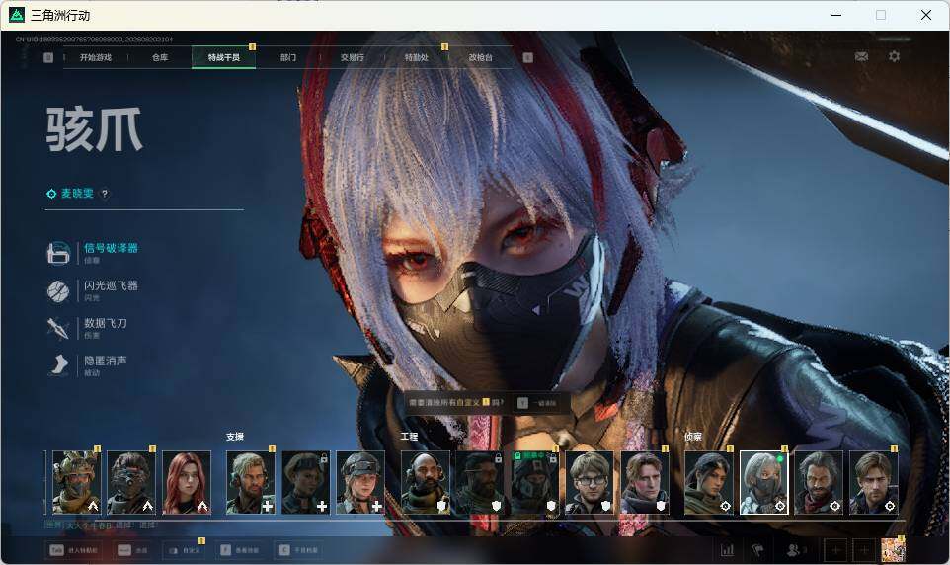The image size is (950, 565).
Task: Click the 工程 class label
Action: click(410, 437)
